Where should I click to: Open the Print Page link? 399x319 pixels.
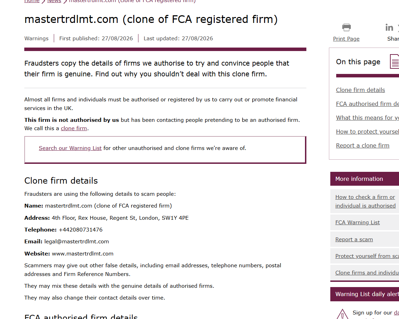click(346, 39)
